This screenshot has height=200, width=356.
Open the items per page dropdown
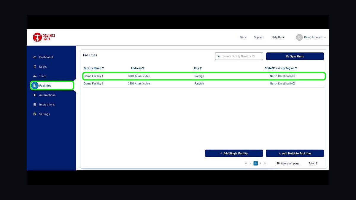[288, 164]
